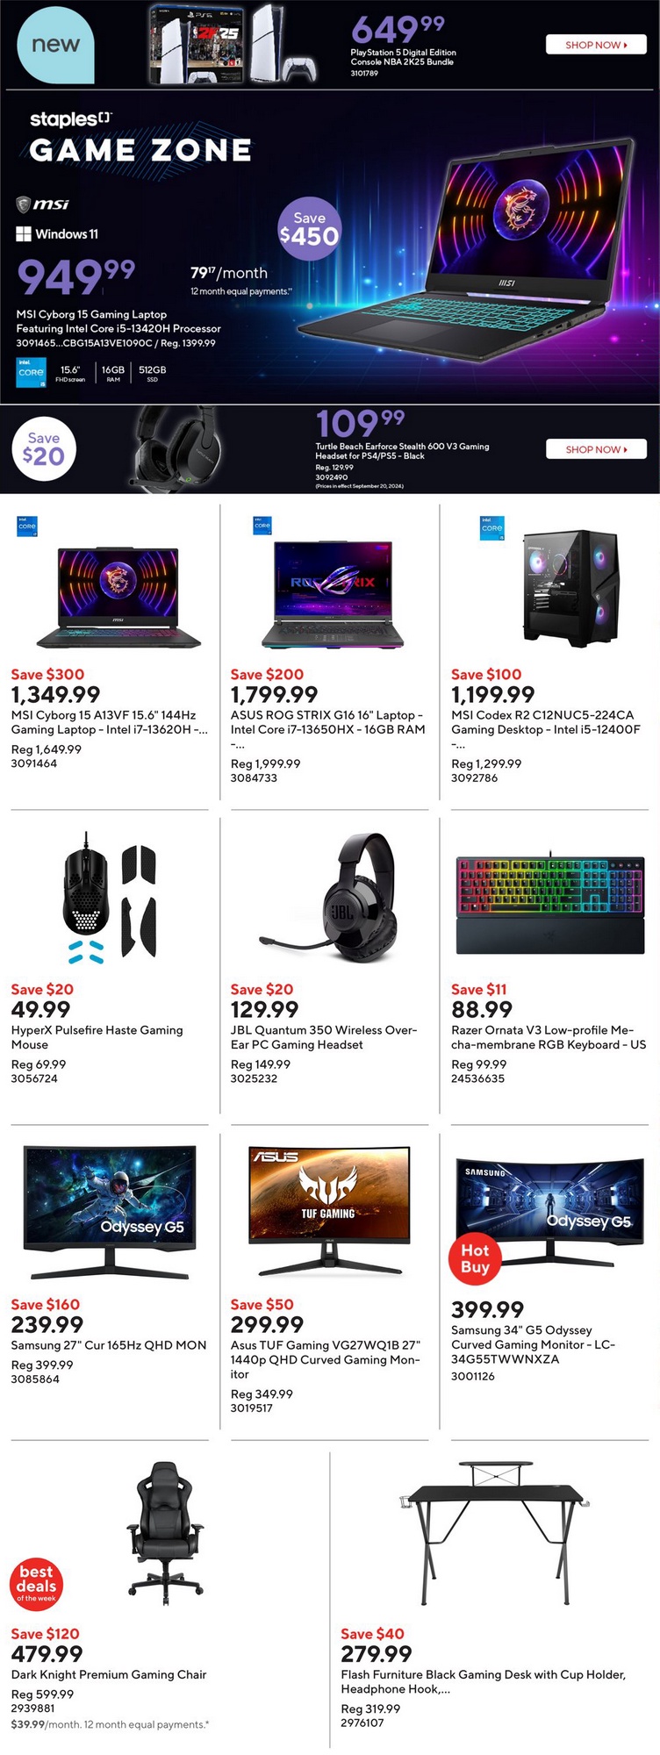Click the Staples Game Zone logo
Viewport: 660px width, 1755px height.
pyautogui.click(x=140, y=140)
